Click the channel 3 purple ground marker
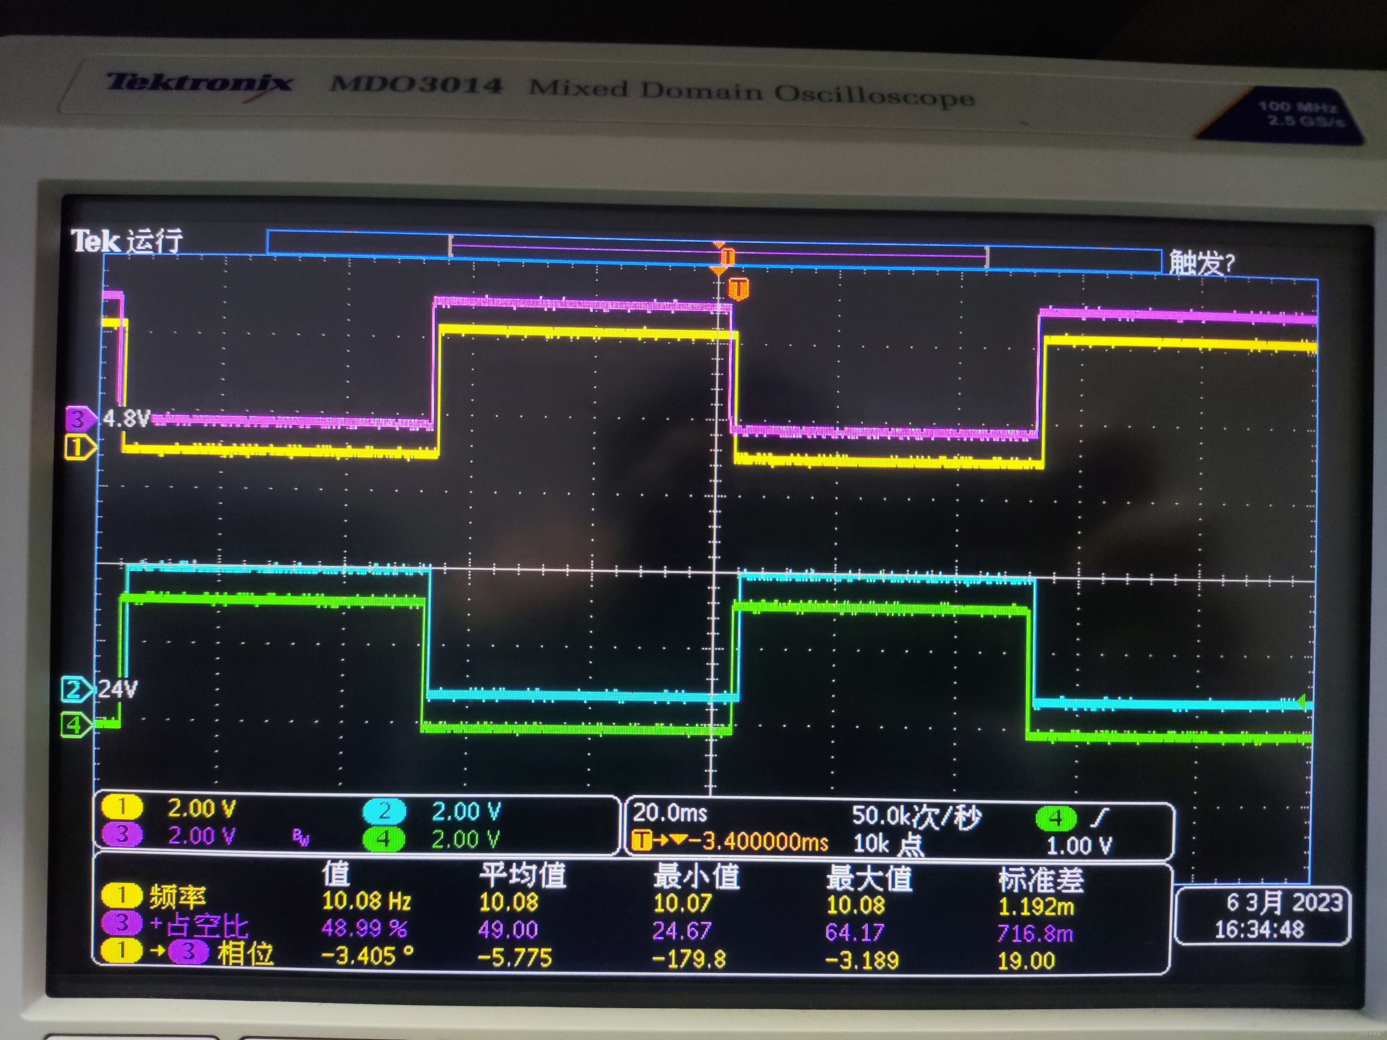1387x1040 pixels. tap(79, 418)
